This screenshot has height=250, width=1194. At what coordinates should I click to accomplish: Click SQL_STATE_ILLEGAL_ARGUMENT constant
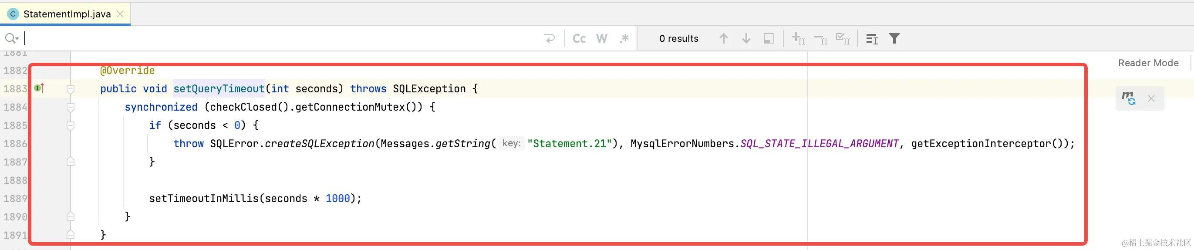[819, 144]
